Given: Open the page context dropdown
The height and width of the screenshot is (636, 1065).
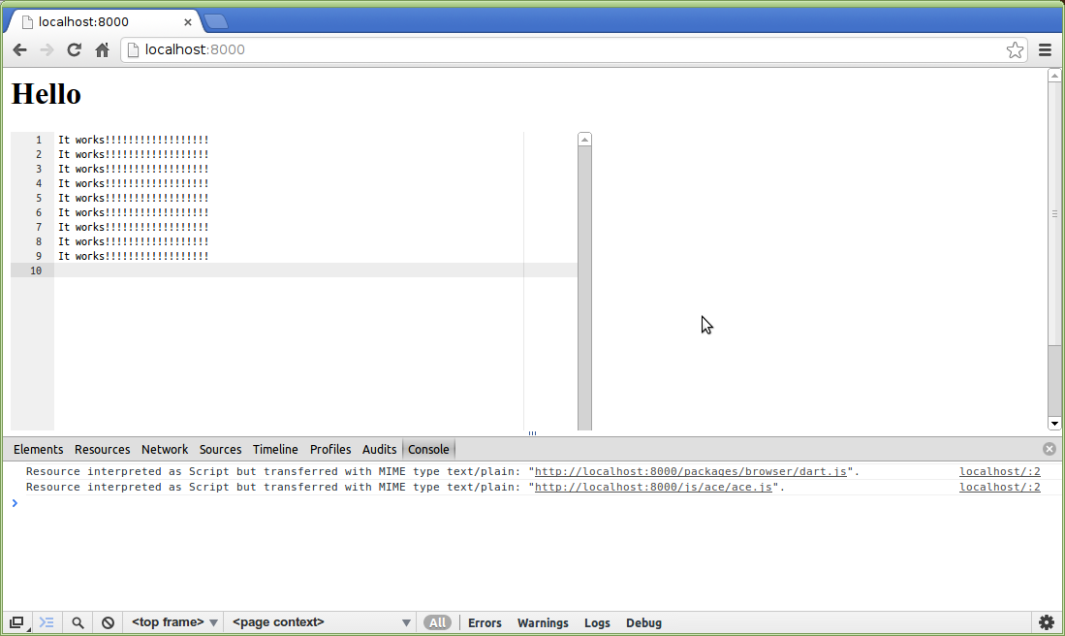Looking at the screenshot, I should pyautogui.click(x=320, y=621).
